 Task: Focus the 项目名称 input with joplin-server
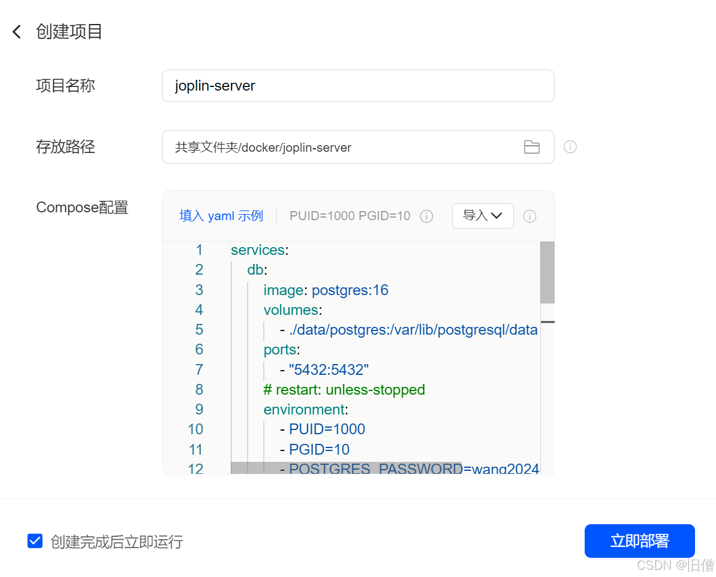(x=358, y=86)
